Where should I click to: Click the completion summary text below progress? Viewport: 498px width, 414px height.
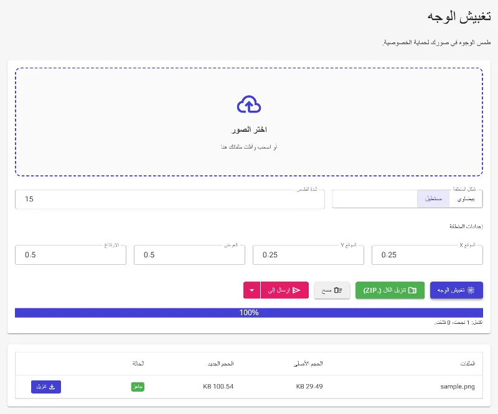[x=459, y=323]
